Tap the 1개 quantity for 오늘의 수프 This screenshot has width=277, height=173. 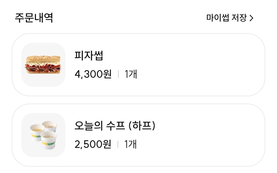[x=131, y=144]
